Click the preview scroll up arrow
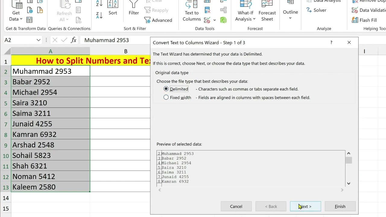This screenshot has height=217, width=386. pyautogui.click(x=349, y=153)
